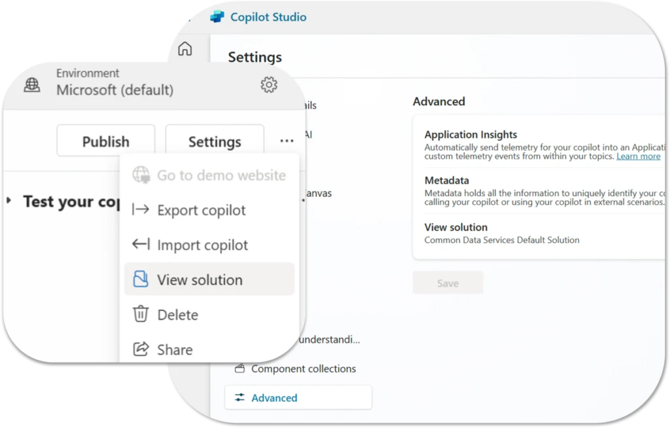Select View solution from the menu
The width and height of the screenshot is (670, 428).
pyautogui.click(x=196, y=279)
